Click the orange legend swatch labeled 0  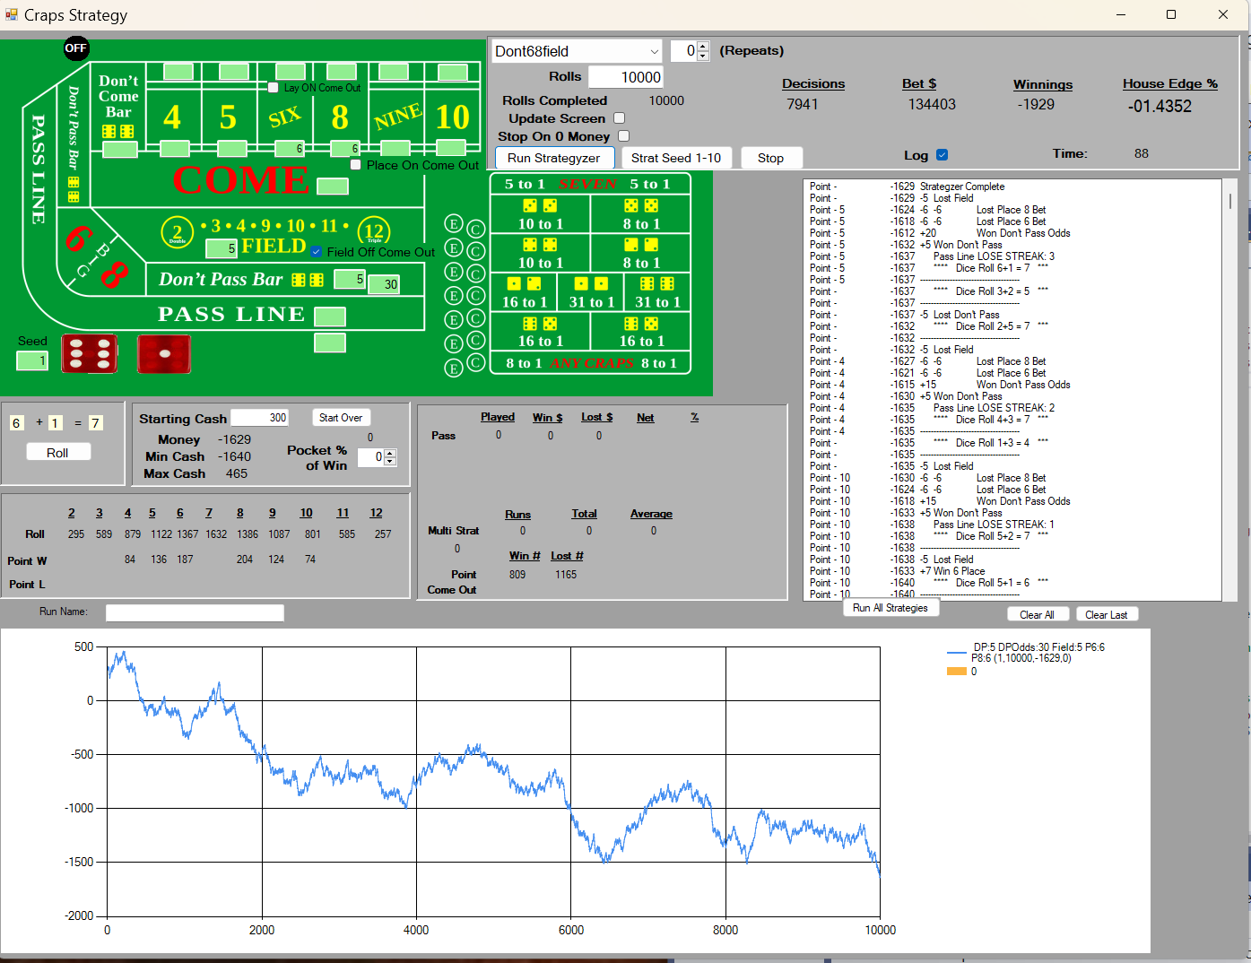pos(956,672)
